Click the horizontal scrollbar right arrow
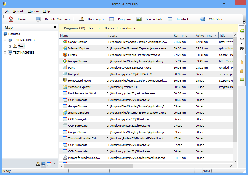Screen dimensions: 248x175 point(231,165)
